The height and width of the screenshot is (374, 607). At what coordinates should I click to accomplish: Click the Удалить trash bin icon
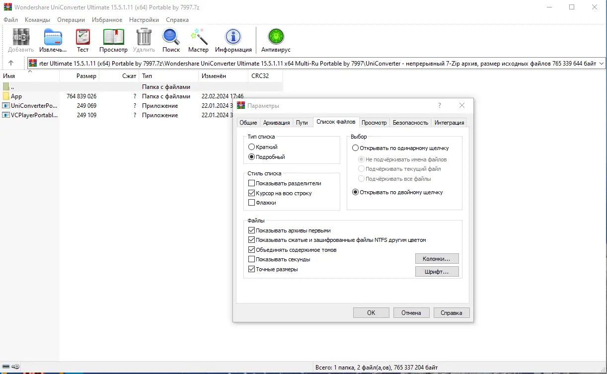click(x=144, y=37)
